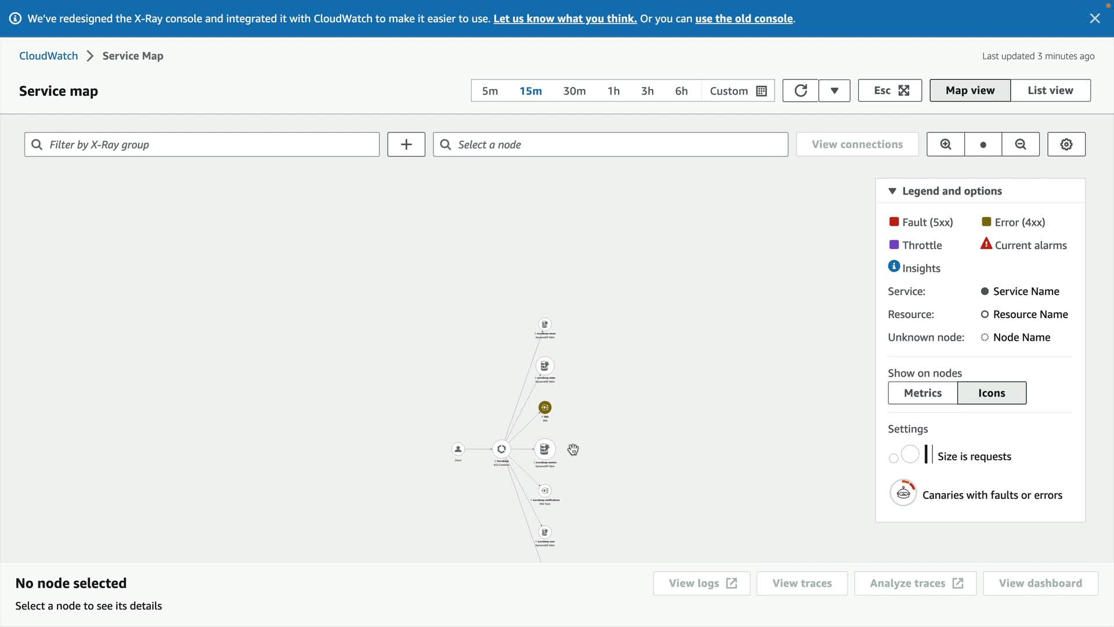The width and height of the screenshot is (1114, 627).
Task: Click the zoom out magnifier icon
Action: click(1020, 145)
